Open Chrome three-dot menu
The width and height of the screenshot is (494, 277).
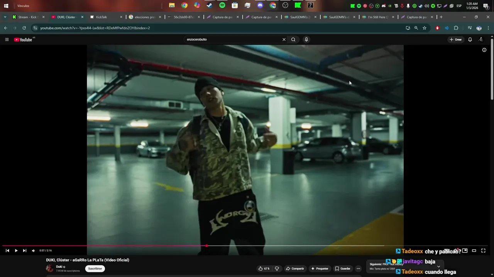(488, 28)
